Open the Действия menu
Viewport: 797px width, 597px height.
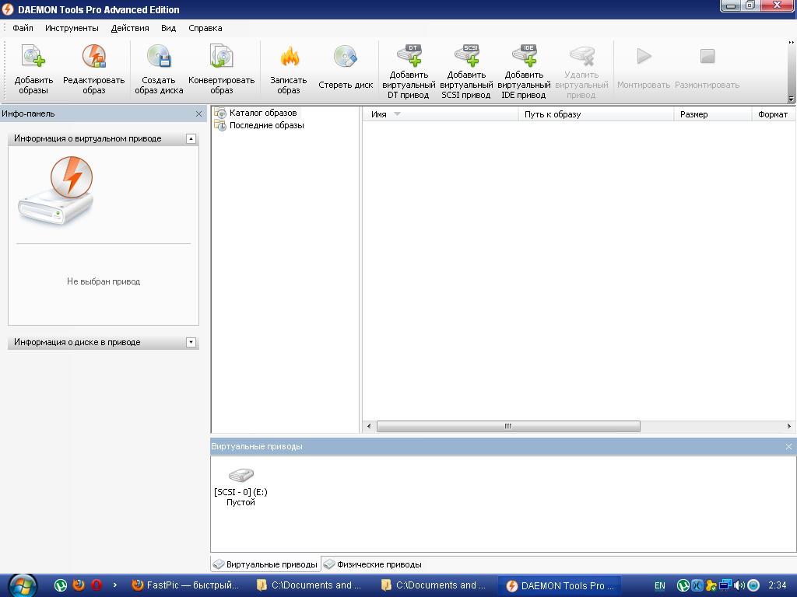[x=130, y=28]
